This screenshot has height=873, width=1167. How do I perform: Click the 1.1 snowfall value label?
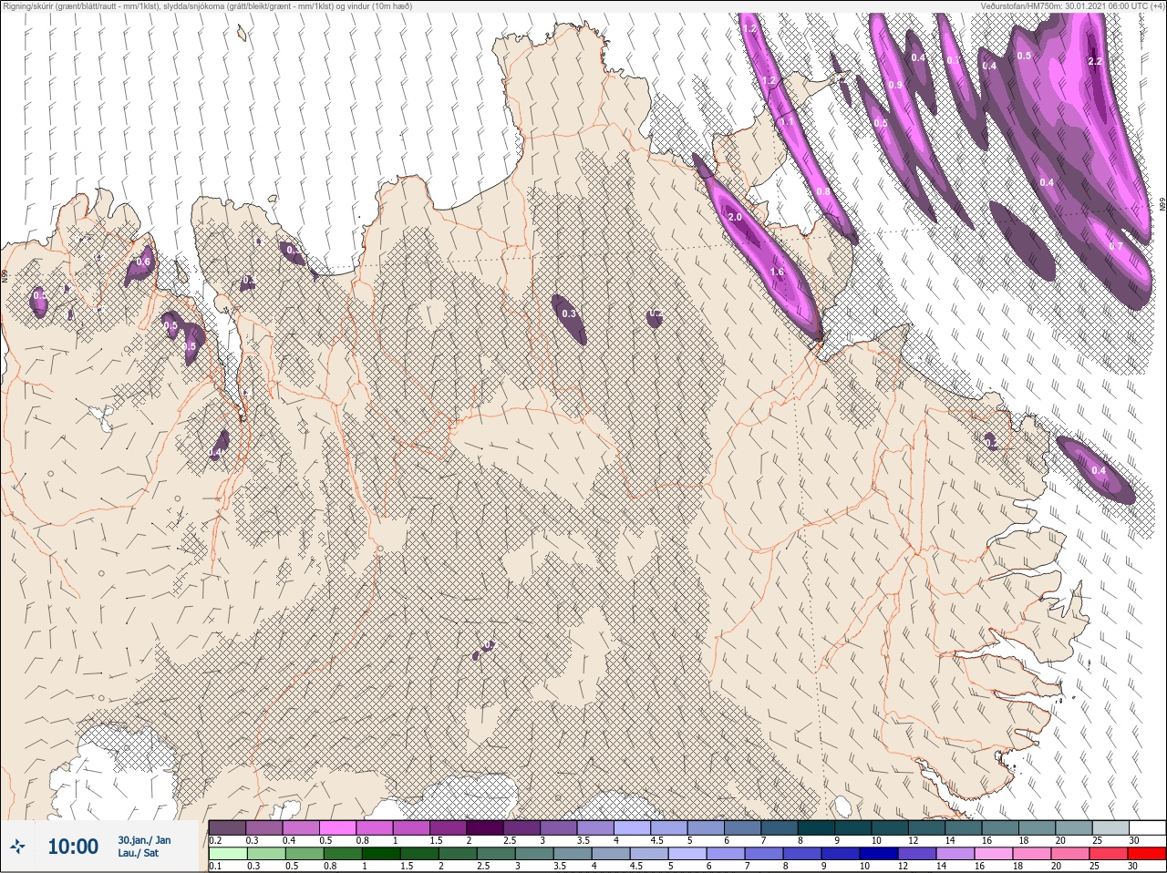coord(786,121)
